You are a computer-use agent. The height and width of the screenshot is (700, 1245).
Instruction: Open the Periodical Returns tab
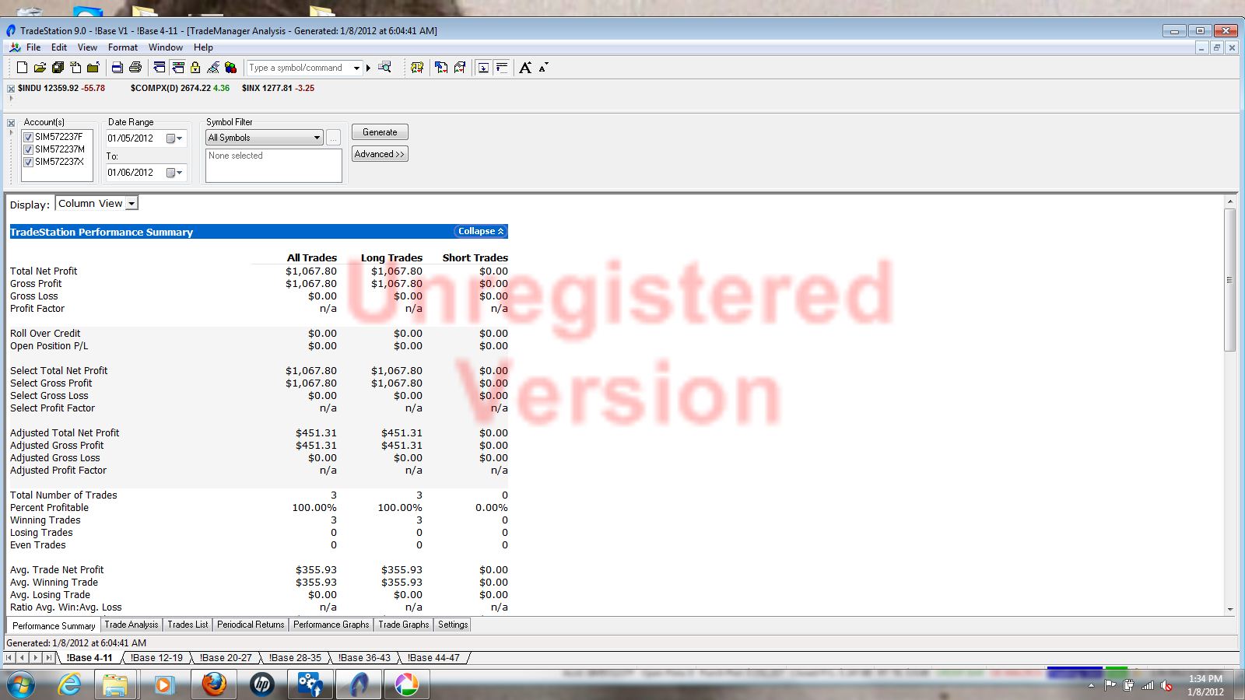coord(251,625)
